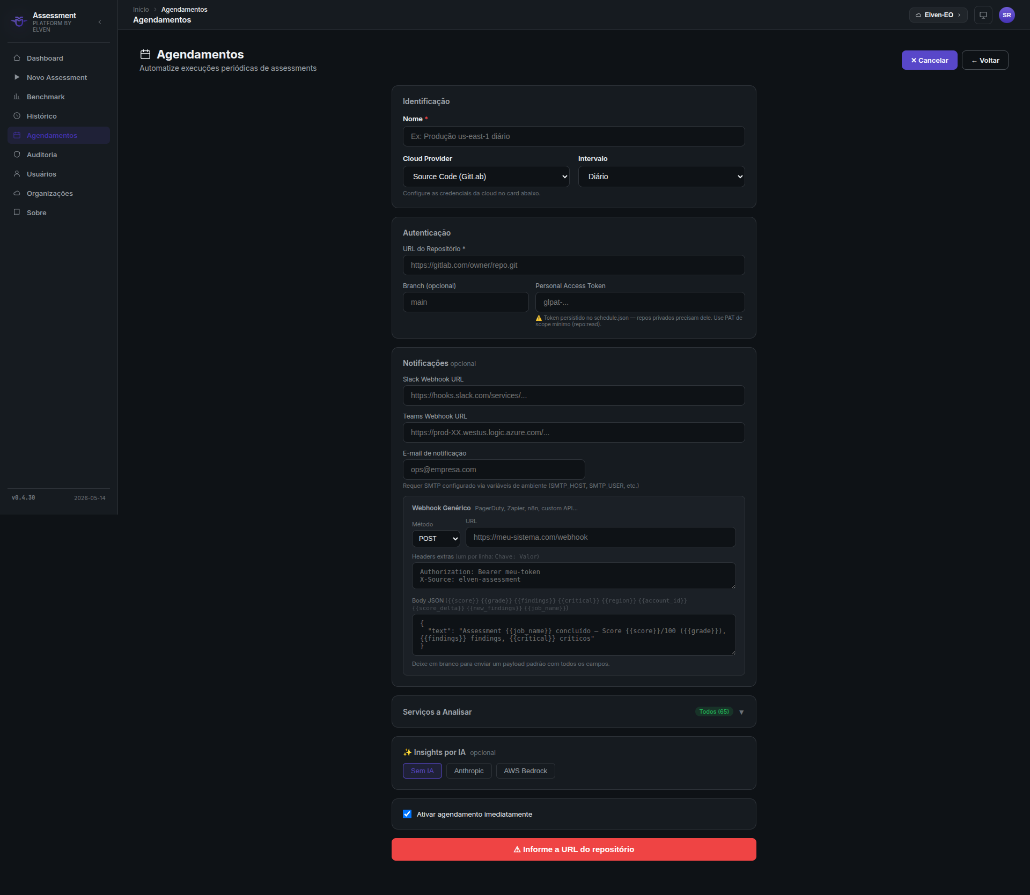Click the token warning triangle icon

539,318
